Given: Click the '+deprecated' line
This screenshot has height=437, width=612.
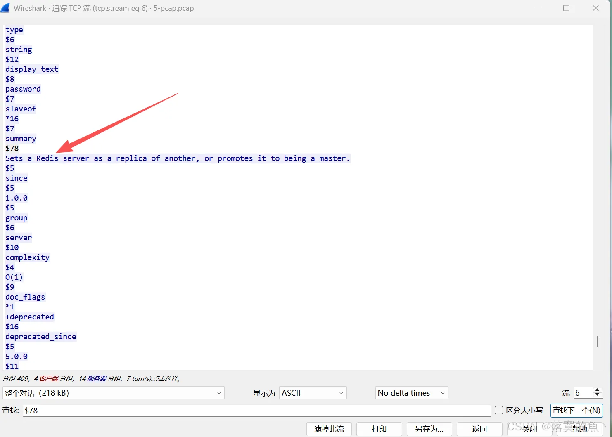Looking at the screenshot, I should (30, 317).
